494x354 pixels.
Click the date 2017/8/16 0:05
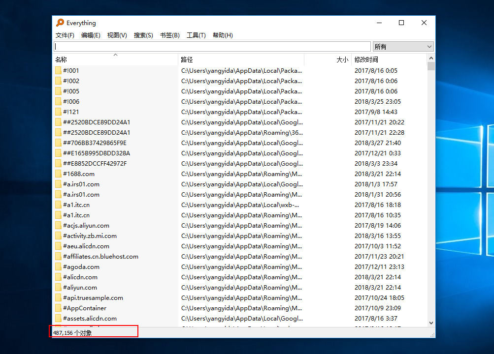point(376,70)
